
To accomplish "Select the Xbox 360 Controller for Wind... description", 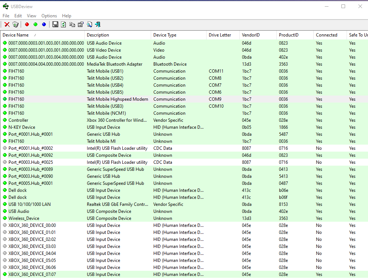I will tap(117, 120).
